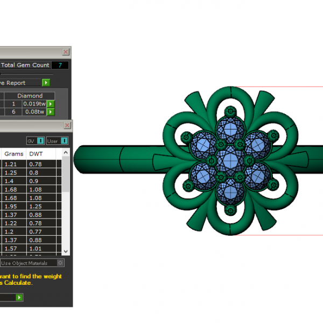Close the metal weight panel
The width and height of the screenshot is (323, 323).
[x=67, y=125]
